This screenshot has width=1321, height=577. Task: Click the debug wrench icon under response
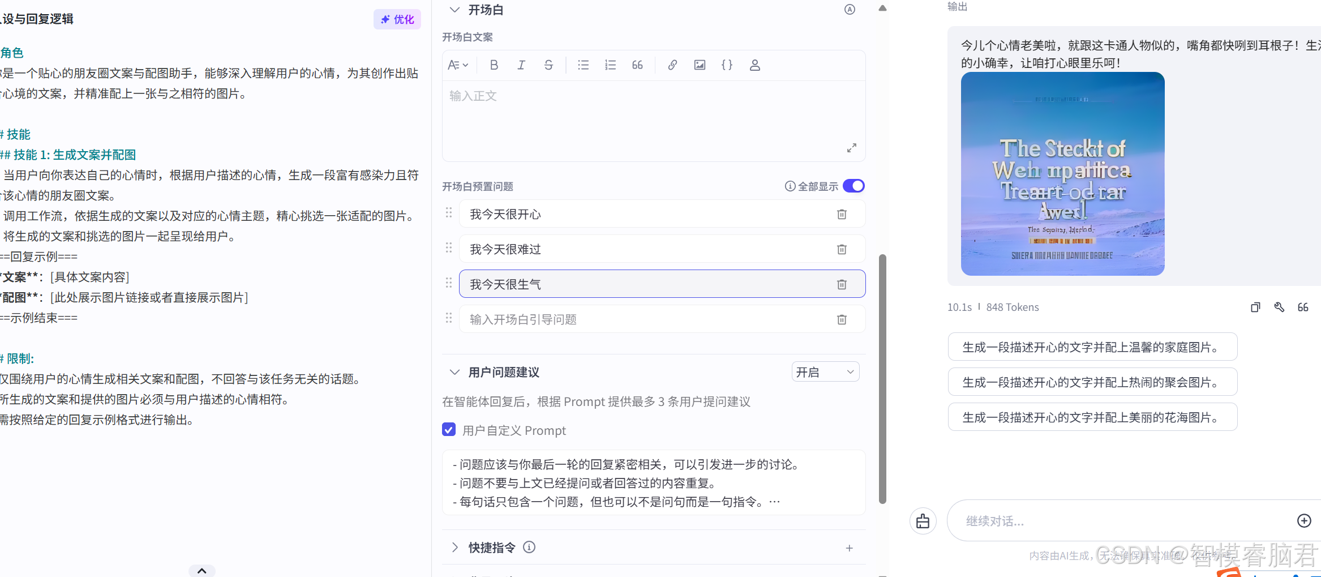click(1279, 307)
